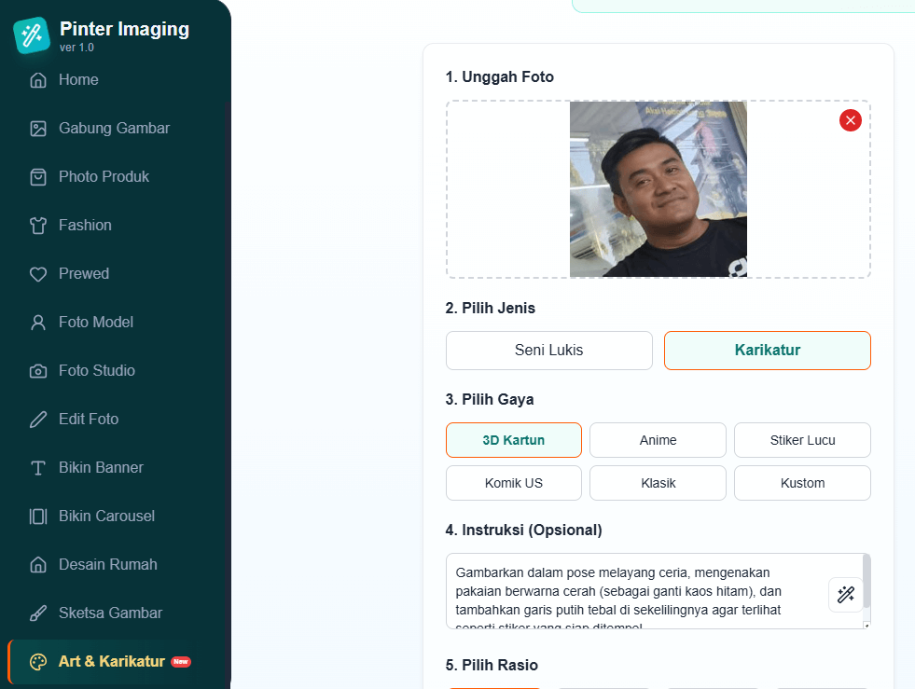Open the Art & Karikatur menu item
Image resolution: width=915 pixels, height=689 pixels.
tap(111, 662)
